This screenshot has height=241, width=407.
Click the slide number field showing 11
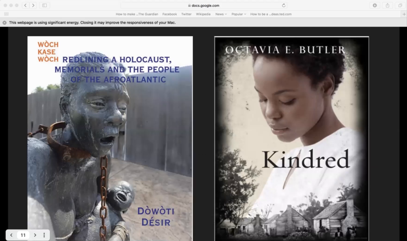click(23, 235)
